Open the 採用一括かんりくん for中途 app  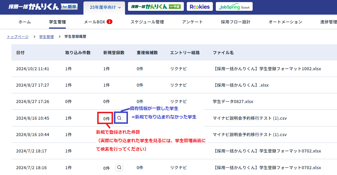tap(155, 6)
